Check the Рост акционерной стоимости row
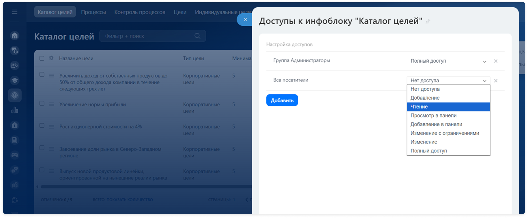528x218 pixels. [42, 126]
